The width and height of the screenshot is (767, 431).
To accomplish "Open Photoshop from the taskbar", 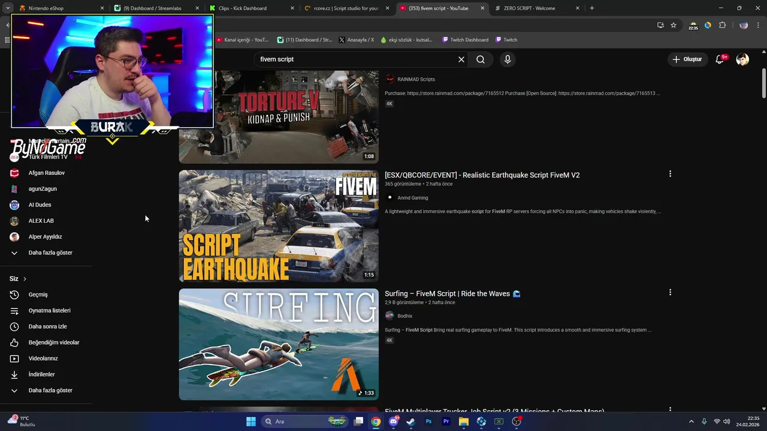I will [x=428, y=421].
